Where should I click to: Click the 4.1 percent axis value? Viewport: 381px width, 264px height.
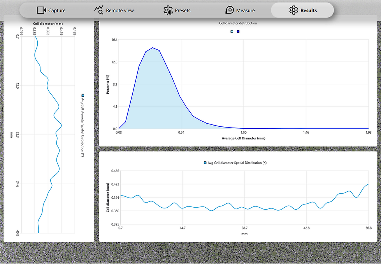115,107
